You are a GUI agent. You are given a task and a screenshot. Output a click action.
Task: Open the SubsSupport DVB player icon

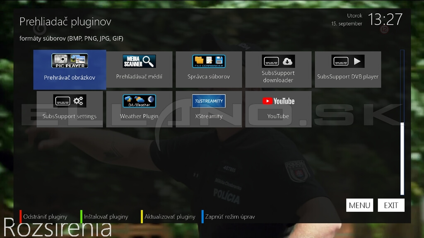348,61
